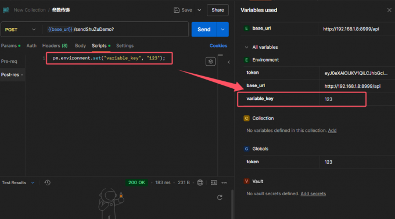Viewport: 395px width, 219px height.
Task: Click the save response example icon
Action: [x=214, y=183]
